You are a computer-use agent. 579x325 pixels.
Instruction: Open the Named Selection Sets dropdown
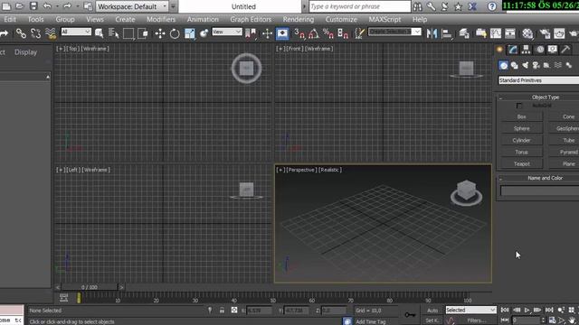tap(394, 32)
